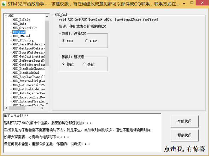
Task: Collapse the ADC tree root node
Action: tap(6, 16)
